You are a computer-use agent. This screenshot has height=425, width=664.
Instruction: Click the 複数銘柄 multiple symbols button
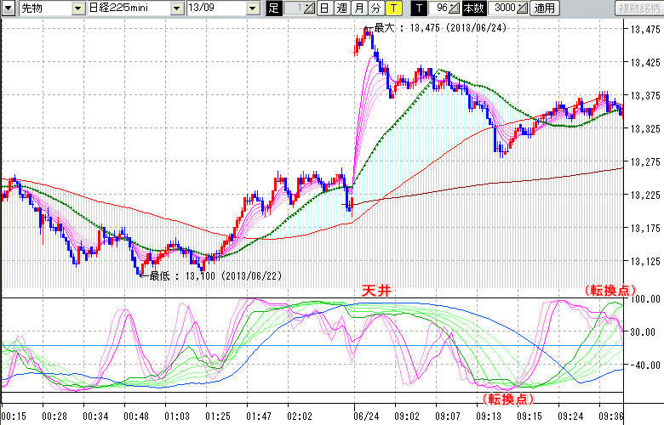click(638, 8)
